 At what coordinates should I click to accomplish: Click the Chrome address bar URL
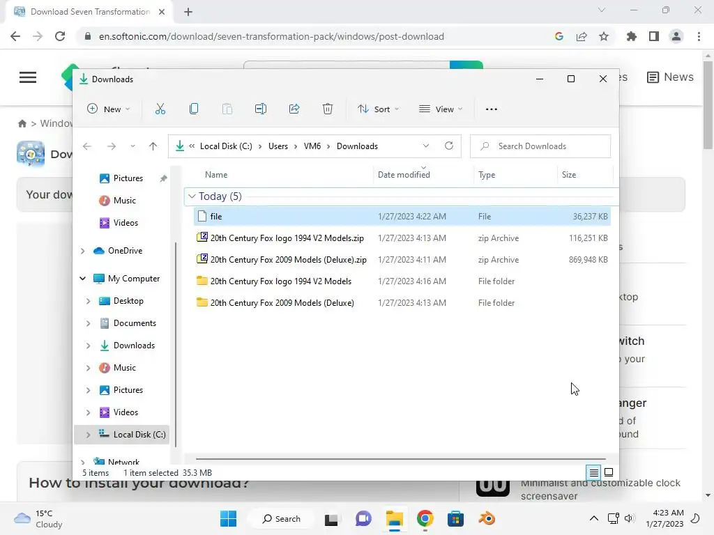271,36
